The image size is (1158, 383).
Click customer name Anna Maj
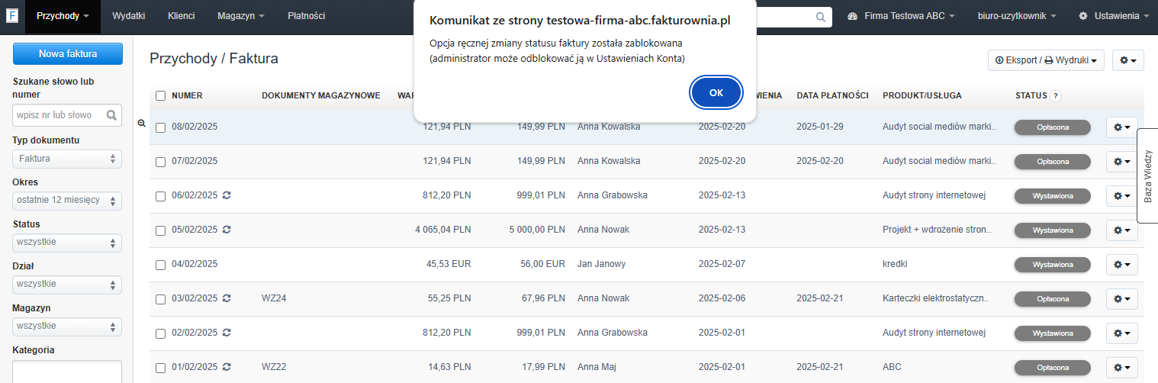pyautogui.click(x=597, y=367)
